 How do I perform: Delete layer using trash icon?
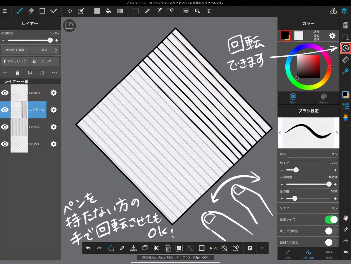(17, 73)
